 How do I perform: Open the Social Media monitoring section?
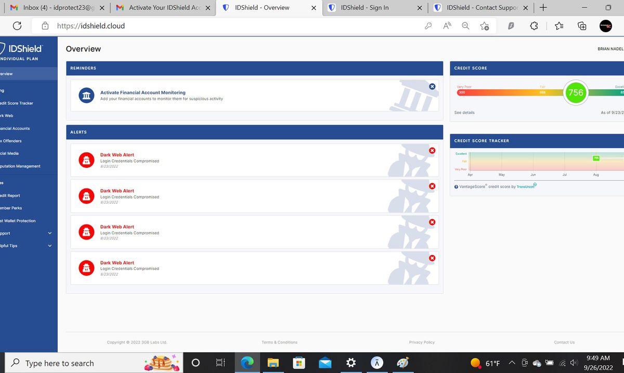click(9, 153)
